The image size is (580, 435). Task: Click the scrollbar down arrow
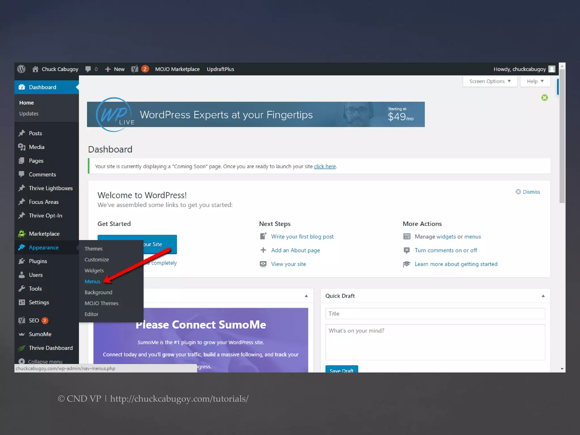click(x=562, y=369)
